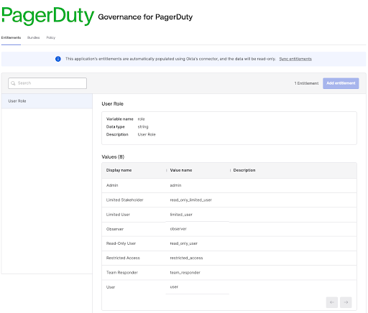Go to next page of values
Viewport: 368px width, 313px height.
(346, 302)
